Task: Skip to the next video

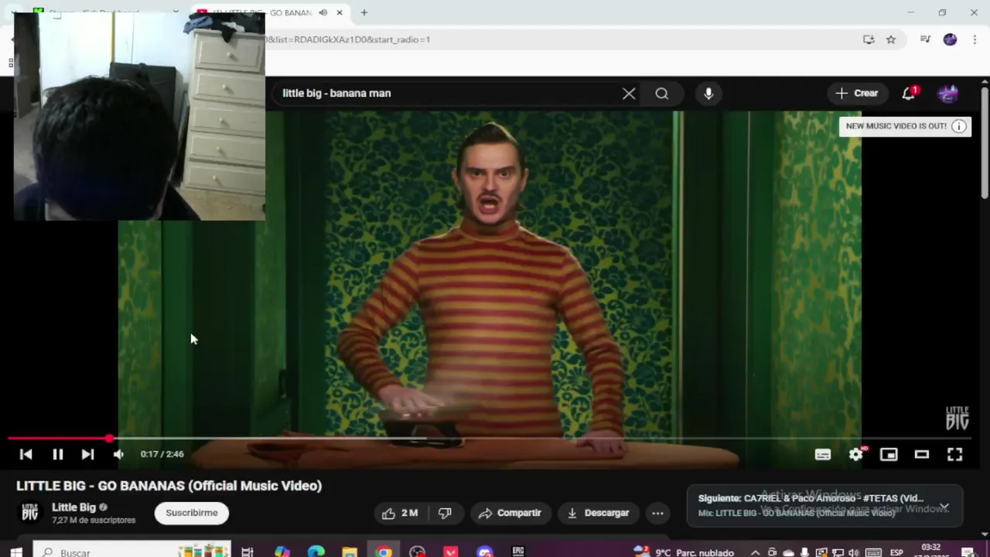Action: pyautogui.click(x=87, y=454)
